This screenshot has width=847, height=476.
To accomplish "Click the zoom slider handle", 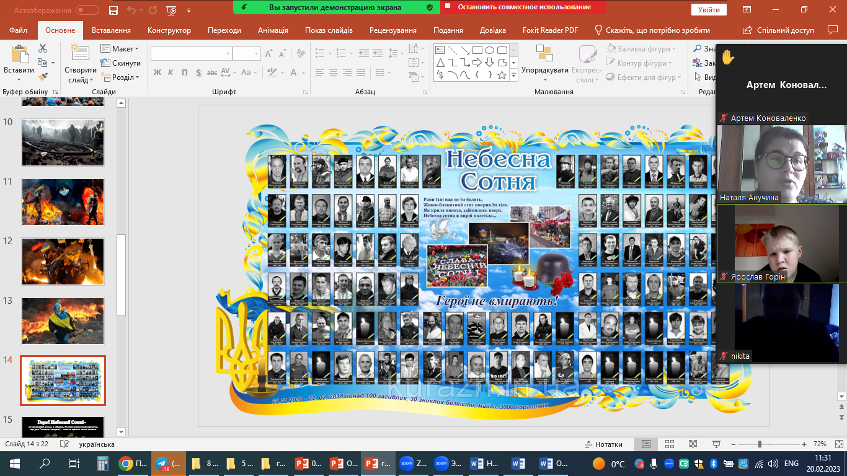I will pyautogui.click(x=760, y=444).
